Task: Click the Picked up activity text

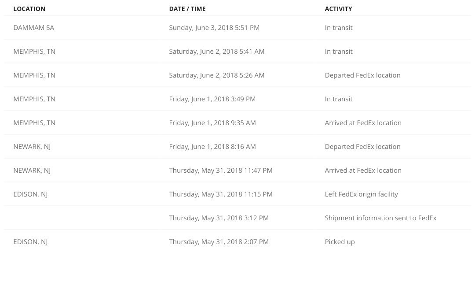Action: (340, 242)
